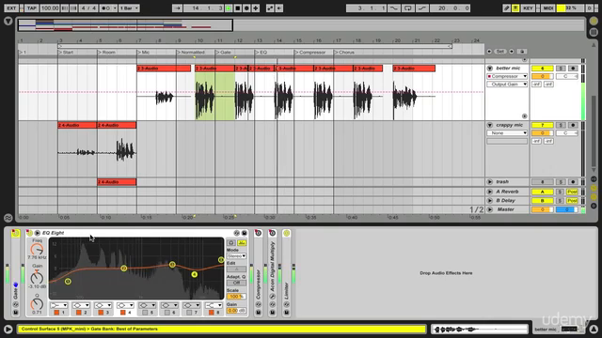Open the None dropdown on crappy mic
Screen dimensions: 602x338
507,133
